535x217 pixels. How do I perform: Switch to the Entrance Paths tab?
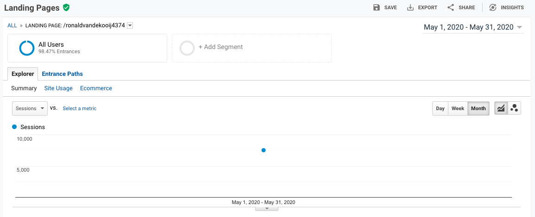pyautogui.click(x=62, y=74)
